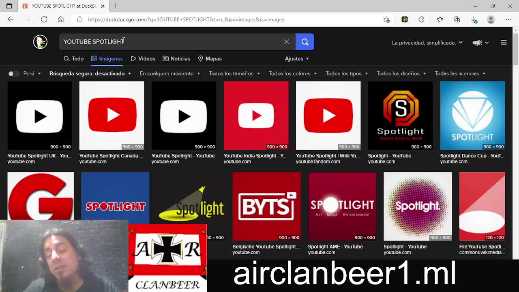Open the YouTube India Spotlight thumbnail
The image size is (519, 292).
[x=256, y=116]
